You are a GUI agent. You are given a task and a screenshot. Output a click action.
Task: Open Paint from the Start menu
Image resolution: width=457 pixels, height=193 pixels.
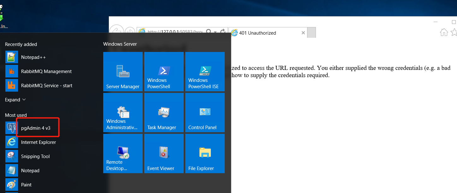(26, 185)
